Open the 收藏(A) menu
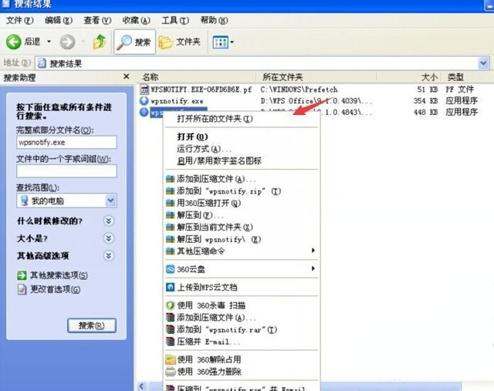 point(136,21)
